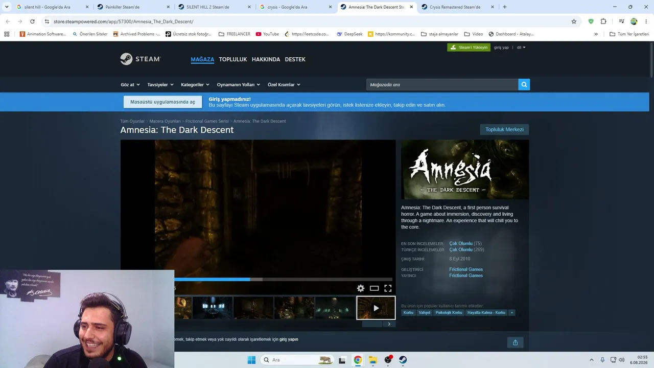This screenshot has width=654, height=368.
Task: Close the Amnesia: The Dark Descent tab
Action: tap(411, 7)
